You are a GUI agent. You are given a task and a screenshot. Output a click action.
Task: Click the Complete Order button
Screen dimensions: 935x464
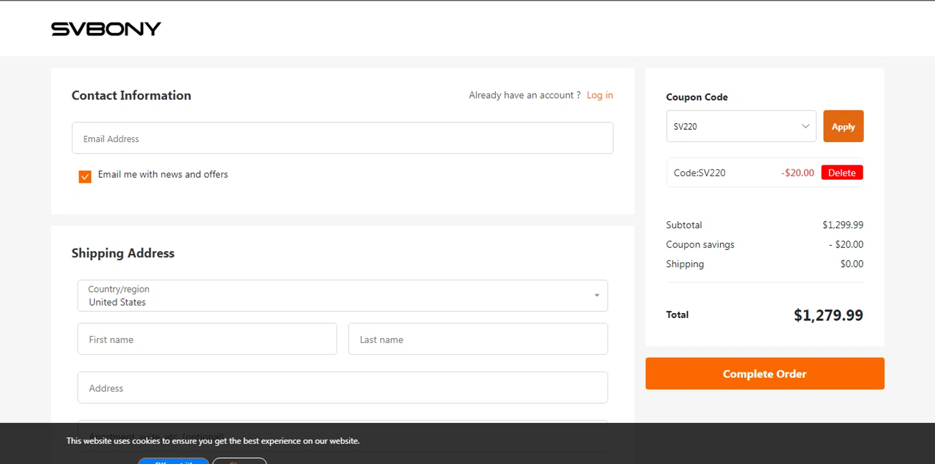click(x=765, y=374)
